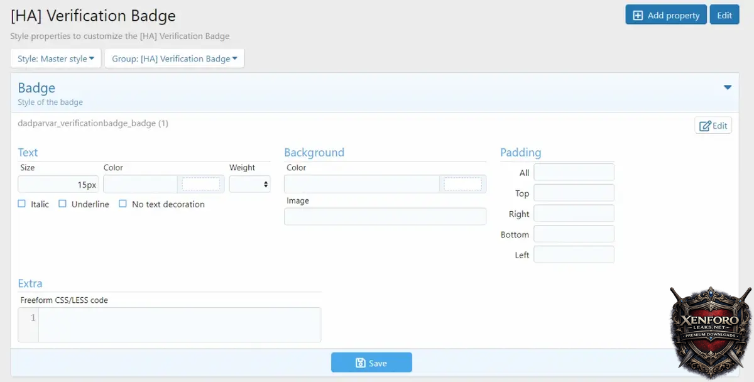Click the Badge section heading
The image size is (754, 382).
36,88
